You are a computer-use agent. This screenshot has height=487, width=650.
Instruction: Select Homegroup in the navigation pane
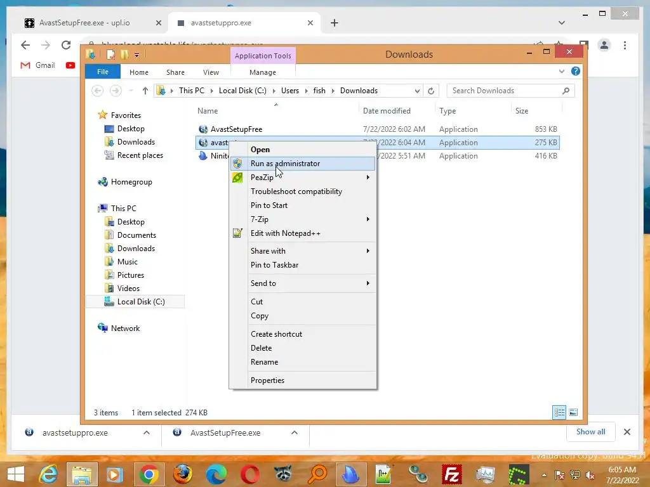tap(131, 182)
